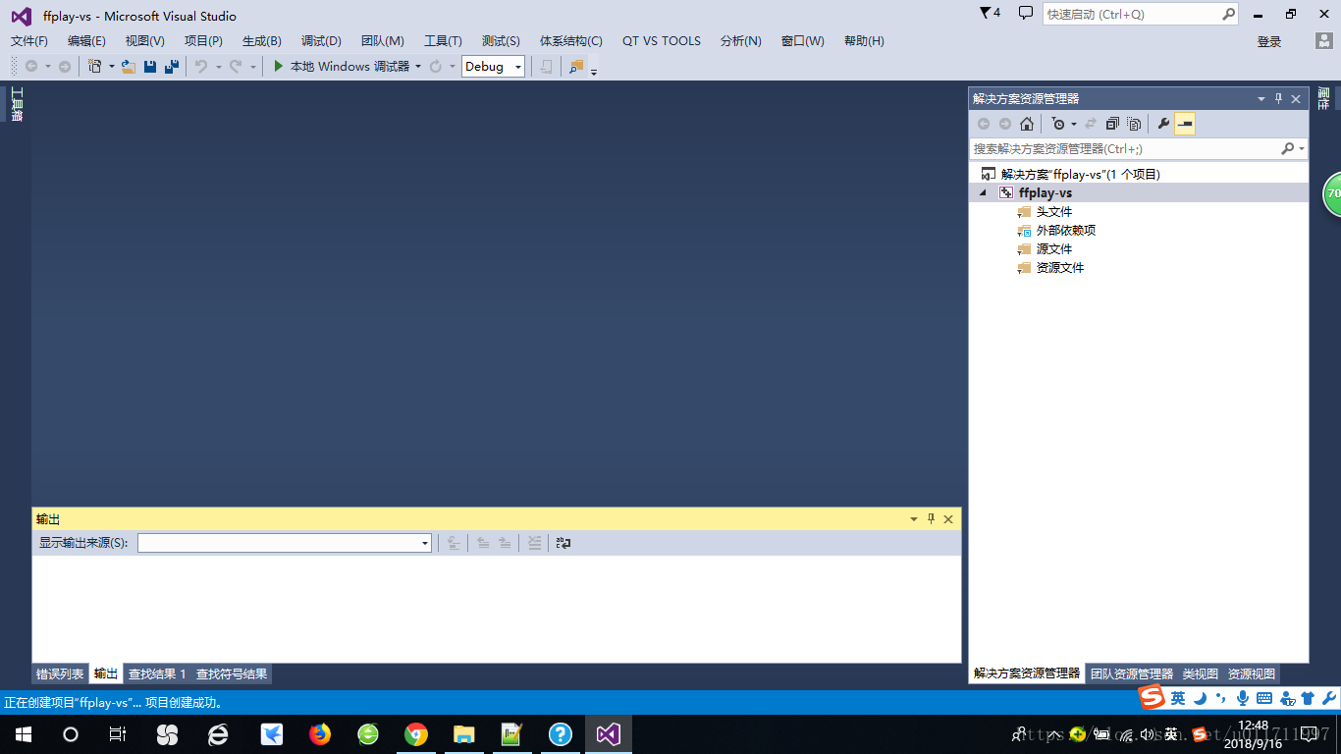The height and width of the screenshot is (754, 1341).
Task: Click the Quick Launch magnifier icon
Action: pos(1228,14)
